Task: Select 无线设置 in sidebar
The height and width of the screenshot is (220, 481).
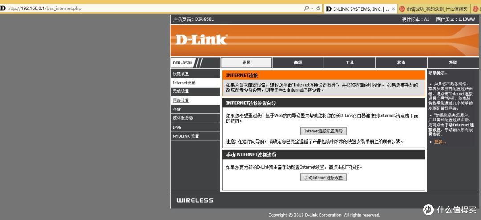Action: (195, 91)
